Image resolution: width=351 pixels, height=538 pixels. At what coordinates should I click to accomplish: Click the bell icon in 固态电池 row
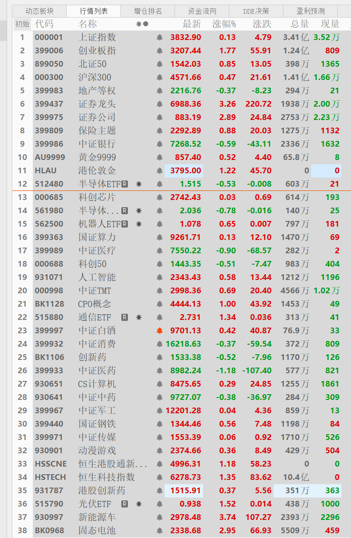[x=160, y=531]
